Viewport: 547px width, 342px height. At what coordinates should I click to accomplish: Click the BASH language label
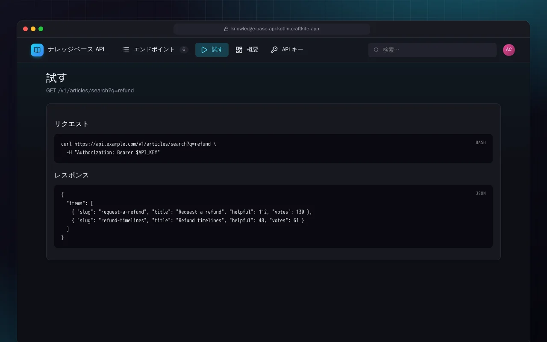pyautogui.click(x=481, y=142)
